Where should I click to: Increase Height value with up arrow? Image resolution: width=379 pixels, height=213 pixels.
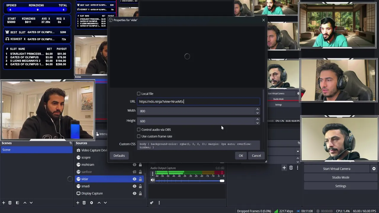[x=257, y=119]
